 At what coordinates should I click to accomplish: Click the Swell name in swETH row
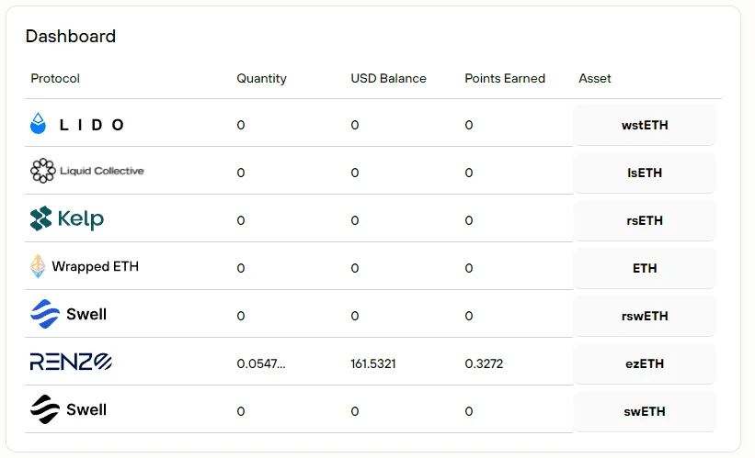86,410
